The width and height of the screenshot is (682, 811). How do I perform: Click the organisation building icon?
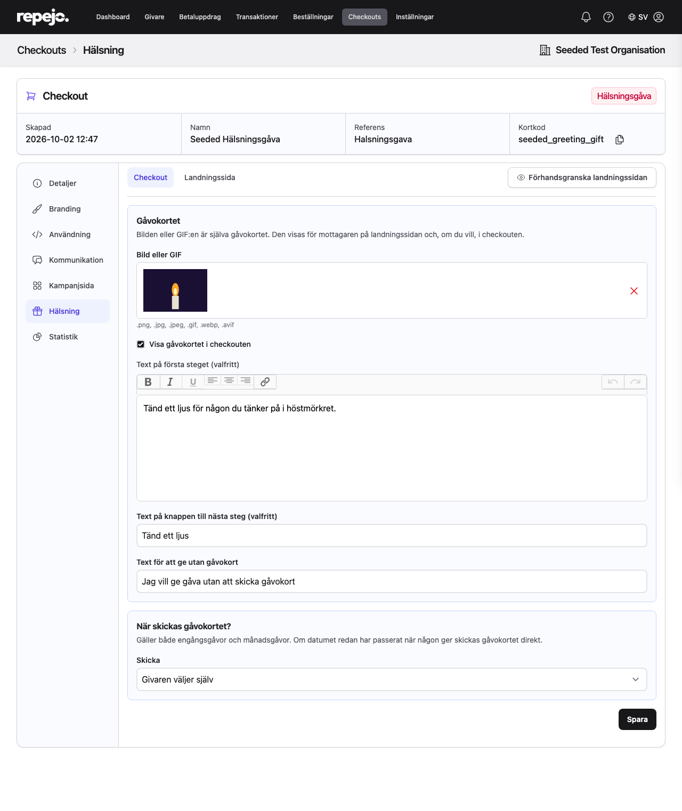(545, 50)
